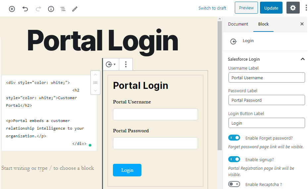Viewport: 308px width, 189px height.
Task: Turn off the Enable signup toggle
Action: [x=234, y=159]
